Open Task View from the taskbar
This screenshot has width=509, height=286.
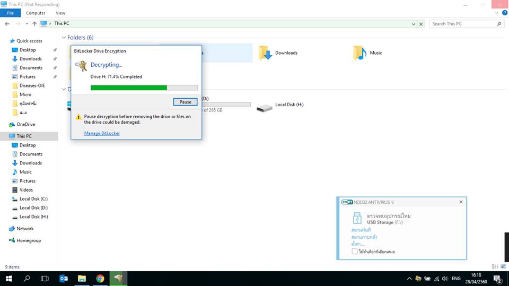[45, 279]
